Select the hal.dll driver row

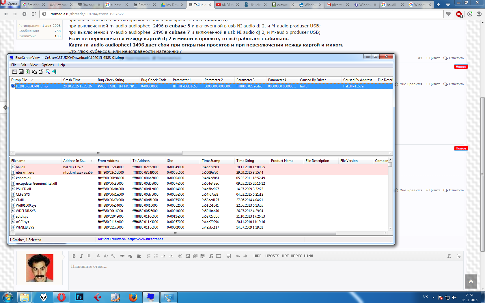click(199, 167)
